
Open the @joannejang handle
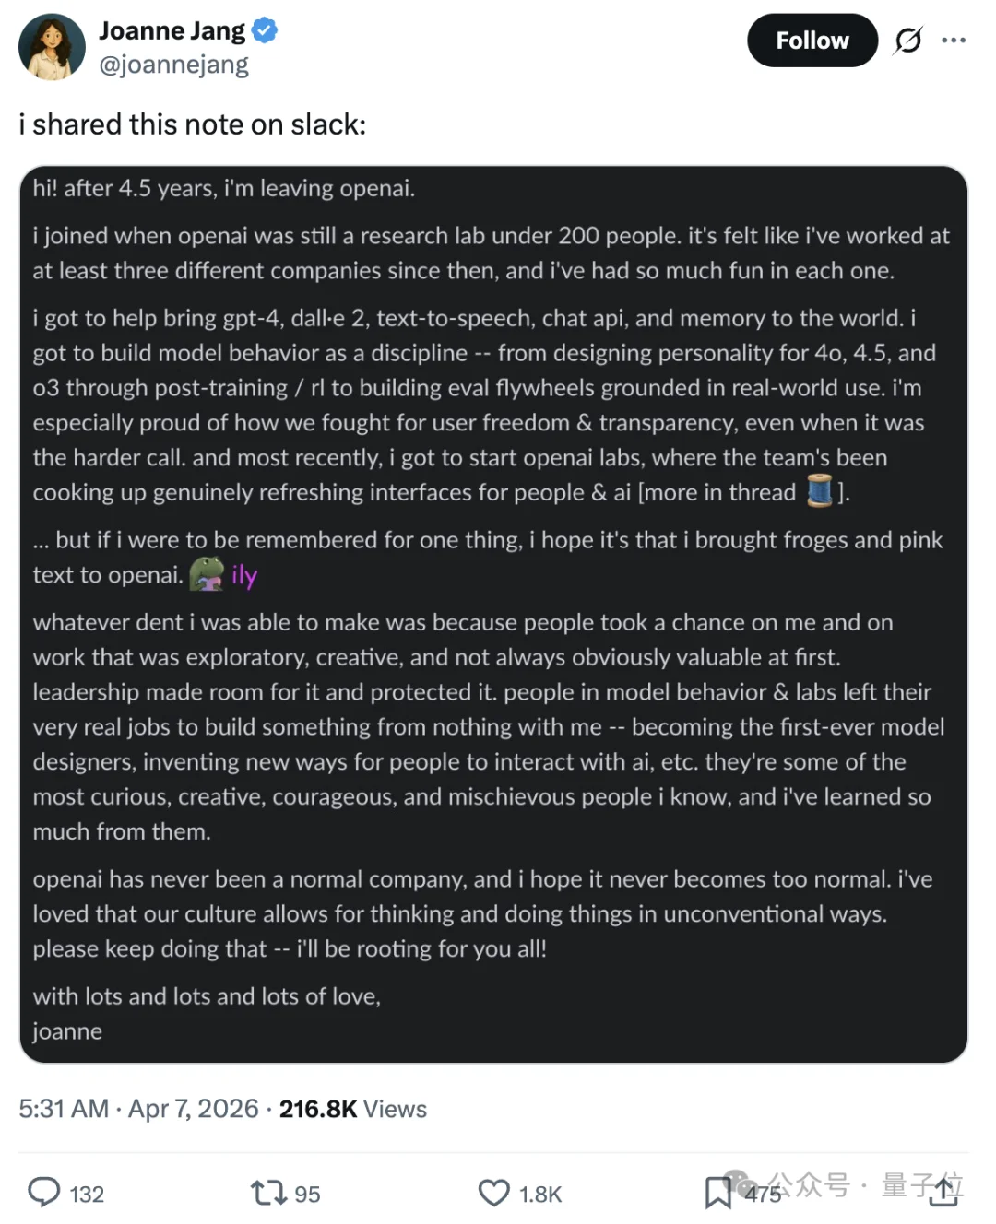[174, 64]
